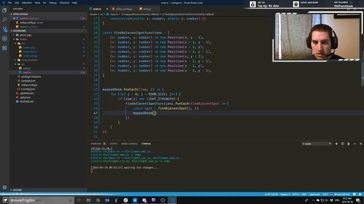Open .gitignore in explorer
This screenshot has width=364, height=204.
[25, 97]
